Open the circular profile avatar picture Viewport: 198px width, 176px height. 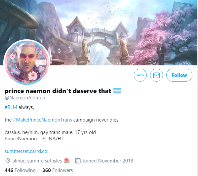click(x=27, y=62)
